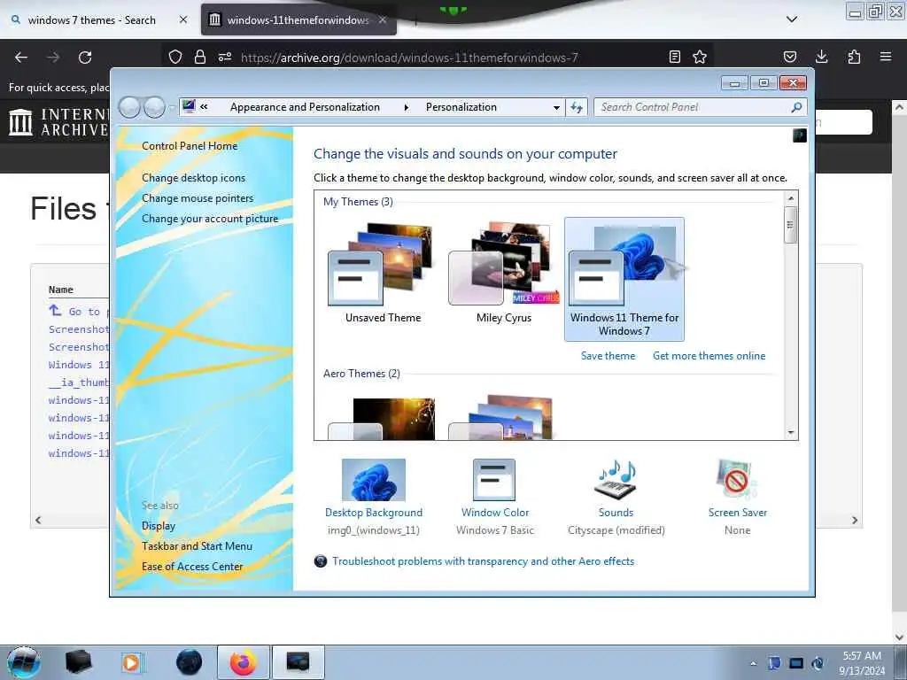Open Taskbar and Start Menu link
Image resolution: width=907 pixels, height=680 pixels.
198,546
